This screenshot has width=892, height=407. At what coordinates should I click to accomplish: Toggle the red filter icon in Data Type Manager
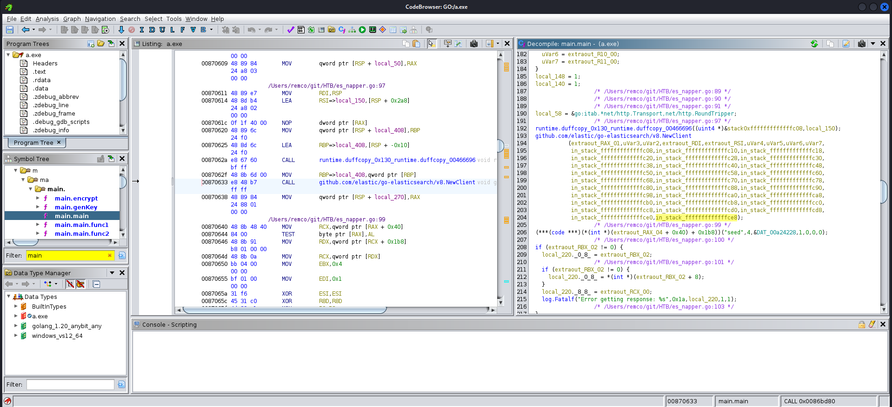pos(70,284)
